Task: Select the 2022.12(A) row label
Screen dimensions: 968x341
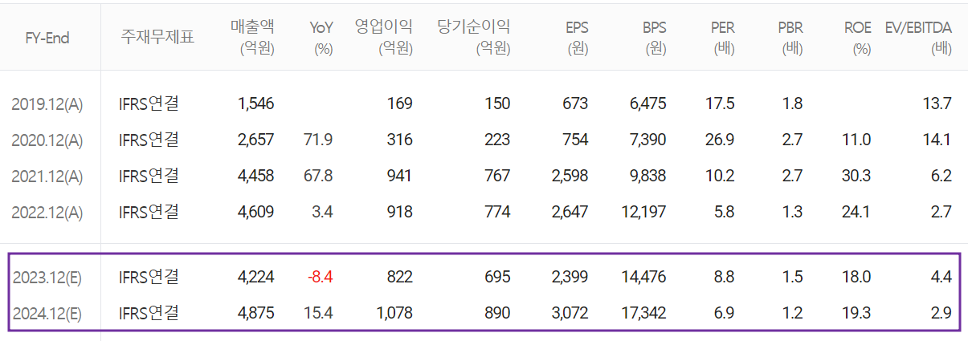Action: pos(47,213)
